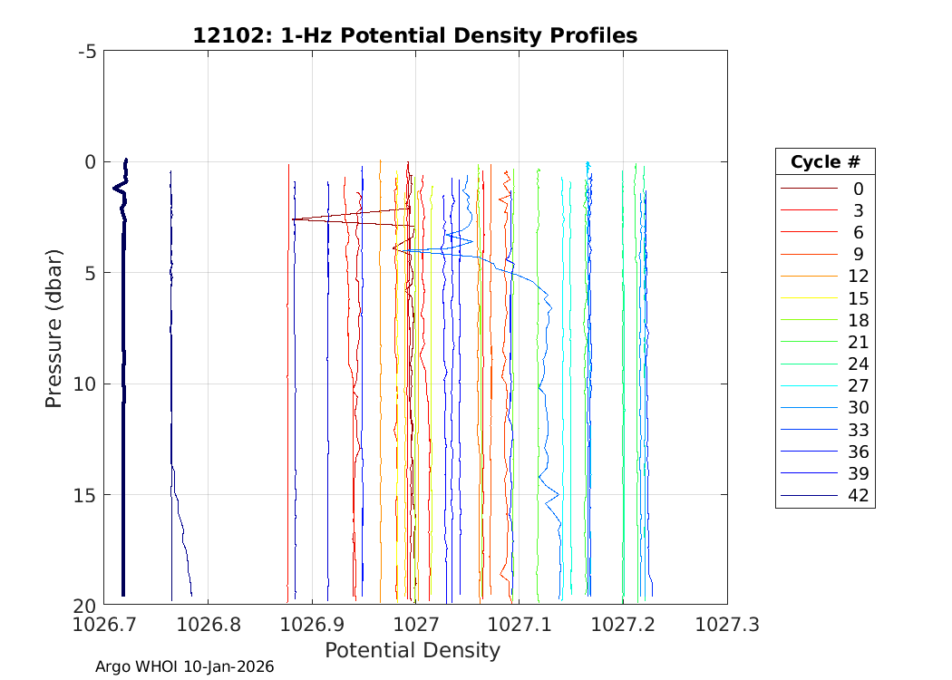Image resolution: width=952 pixels, height=680 pixels.
Task: Click the "Pressure (dbar)" y-axis label
Action: point(54,327)
